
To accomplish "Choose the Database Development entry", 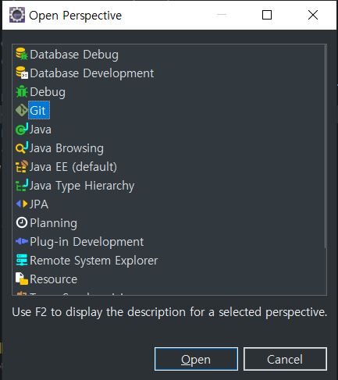I will pyautogui.click(x=92, y=73).
